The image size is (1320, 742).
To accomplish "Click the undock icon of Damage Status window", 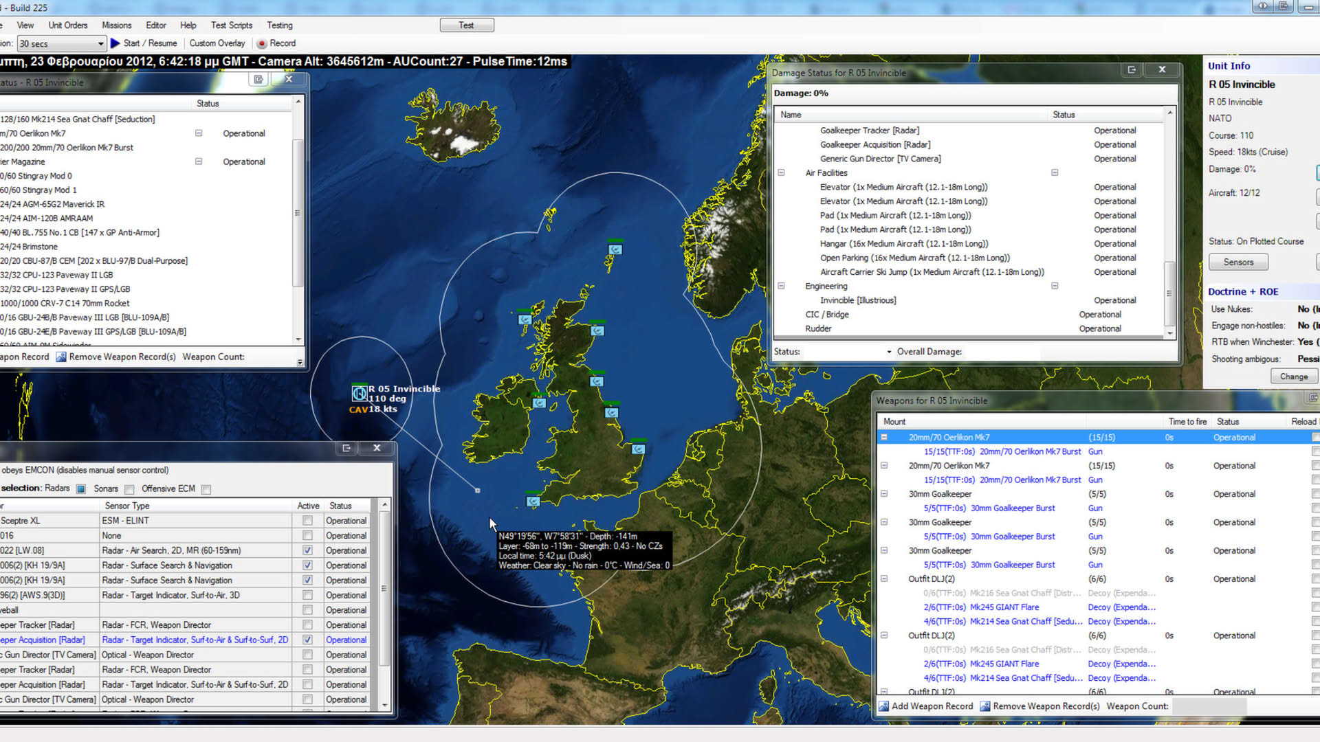I will pyautogui.click(x=1132, y=69).
